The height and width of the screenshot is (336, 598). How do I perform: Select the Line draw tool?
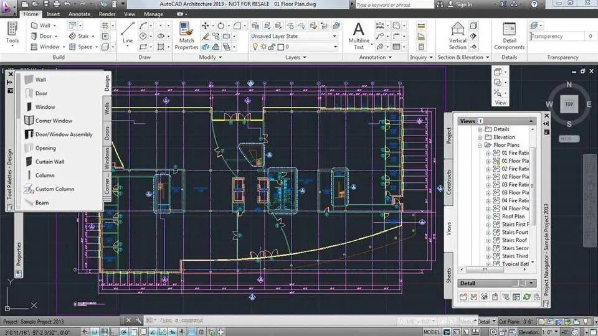click(x=128, y=32)
